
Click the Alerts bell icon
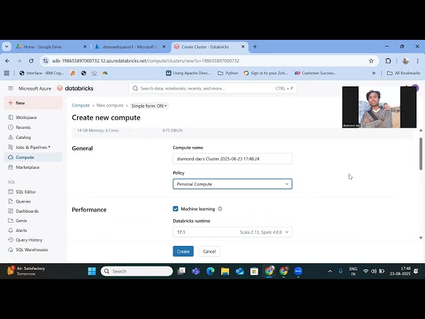pyautogui.click(x=11, y=231)
